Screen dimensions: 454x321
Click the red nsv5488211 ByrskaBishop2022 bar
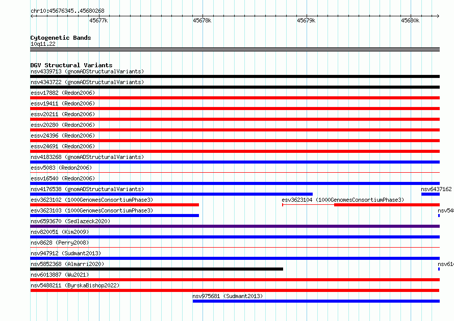[x=235, y=290]
